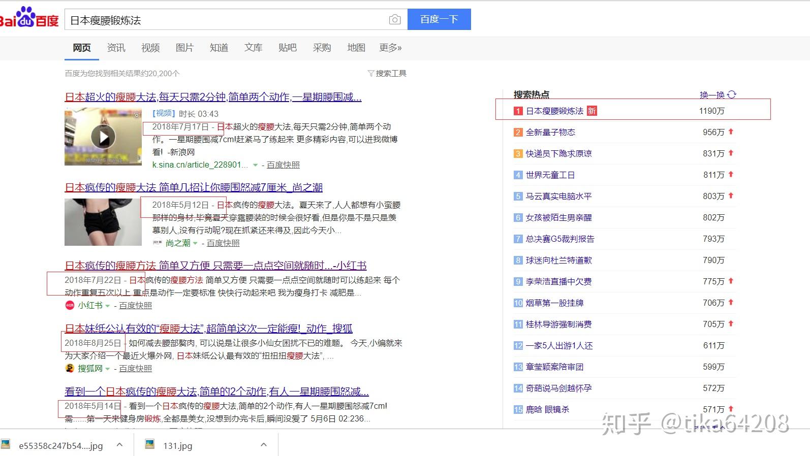The width and height of the screenshot is (810, 456).
Task: Expand arrow beside 尚之潮 source
Action: click(195, 244)
